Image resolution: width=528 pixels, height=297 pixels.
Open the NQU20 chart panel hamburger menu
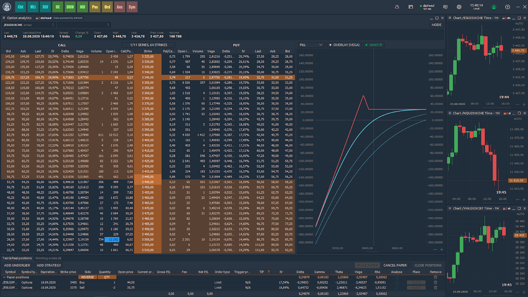coord(450,113)
